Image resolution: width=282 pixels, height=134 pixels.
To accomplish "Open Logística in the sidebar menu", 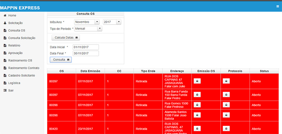I will tap(14, 83).
